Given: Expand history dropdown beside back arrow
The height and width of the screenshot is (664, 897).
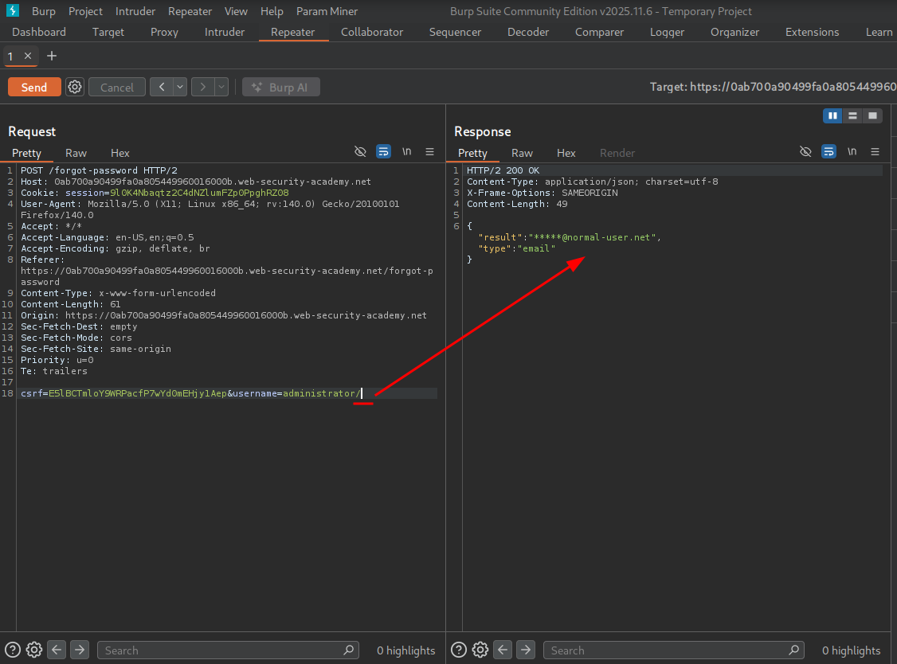Looking at the screenshot, I should (x=180, y=87).
